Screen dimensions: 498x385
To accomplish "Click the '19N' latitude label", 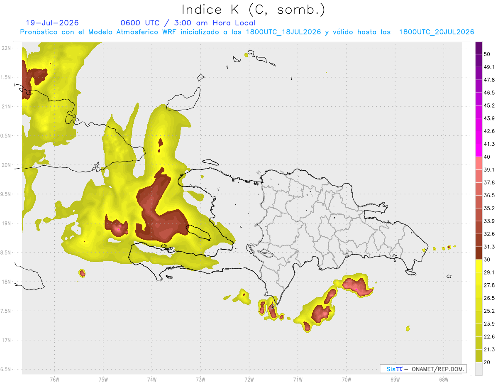I will point(6,223).
